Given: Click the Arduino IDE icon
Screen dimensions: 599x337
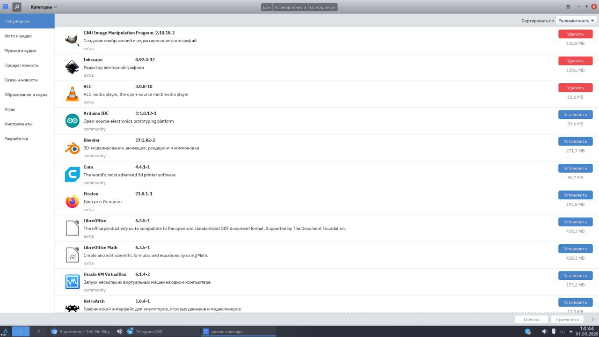Looking at the screenshot, I should (x=72, y=121).
